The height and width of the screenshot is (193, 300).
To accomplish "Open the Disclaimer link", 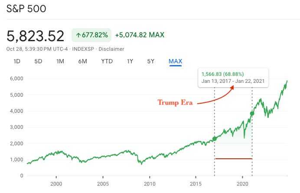I will click(x=111, y=49).
